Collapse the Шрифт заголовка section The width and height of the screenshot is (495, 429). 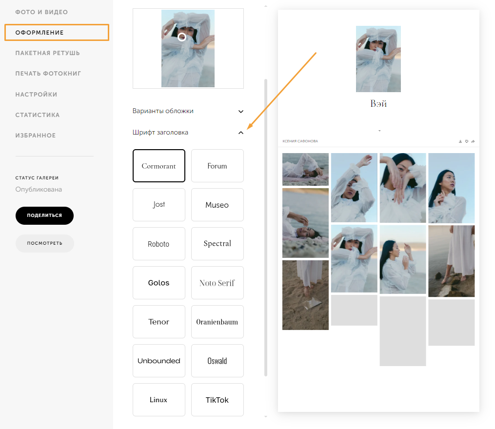coord(188,133)
